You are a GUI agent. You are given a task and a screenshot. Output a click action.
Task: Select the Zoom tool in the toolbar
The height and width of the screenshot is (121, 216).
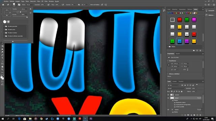(2, 70)
